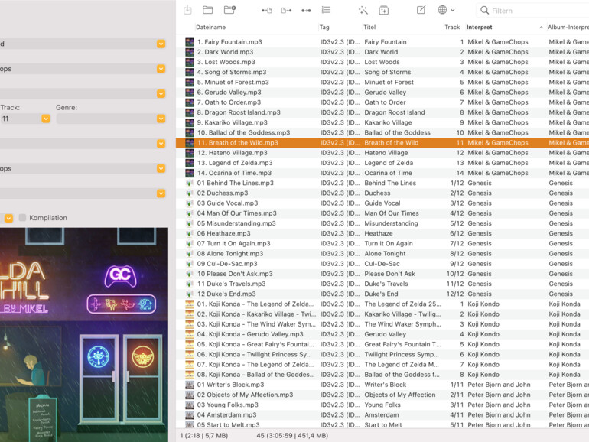589x442 pixels.
Task: Click the track cell 10/12
Action: pyautogui.click(x=455, y=274)
